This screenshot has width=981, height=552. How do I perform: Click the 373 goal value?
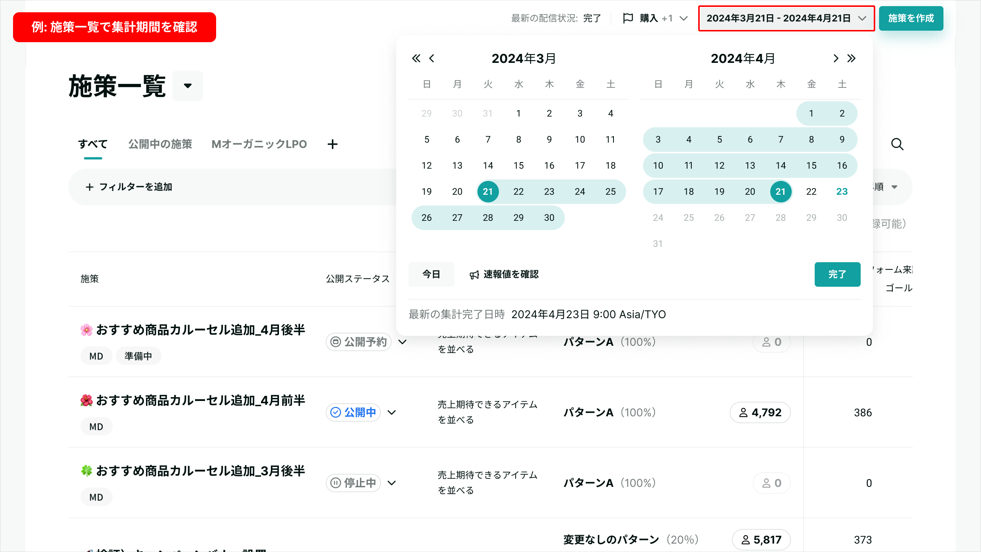863,540
